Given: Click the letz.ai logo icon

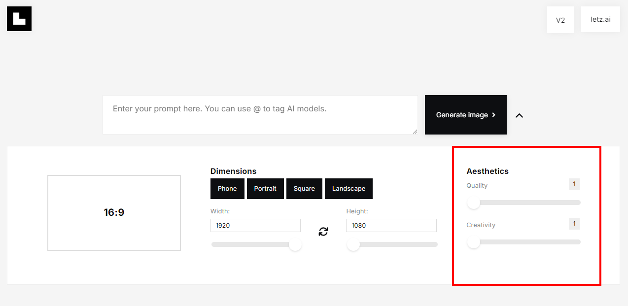Looking at the screenshot, I should point(19,19).
